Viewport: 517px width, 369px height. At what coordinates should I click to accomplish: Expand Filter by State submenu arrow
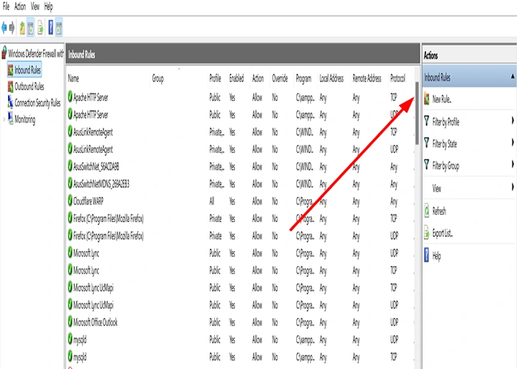513,142
